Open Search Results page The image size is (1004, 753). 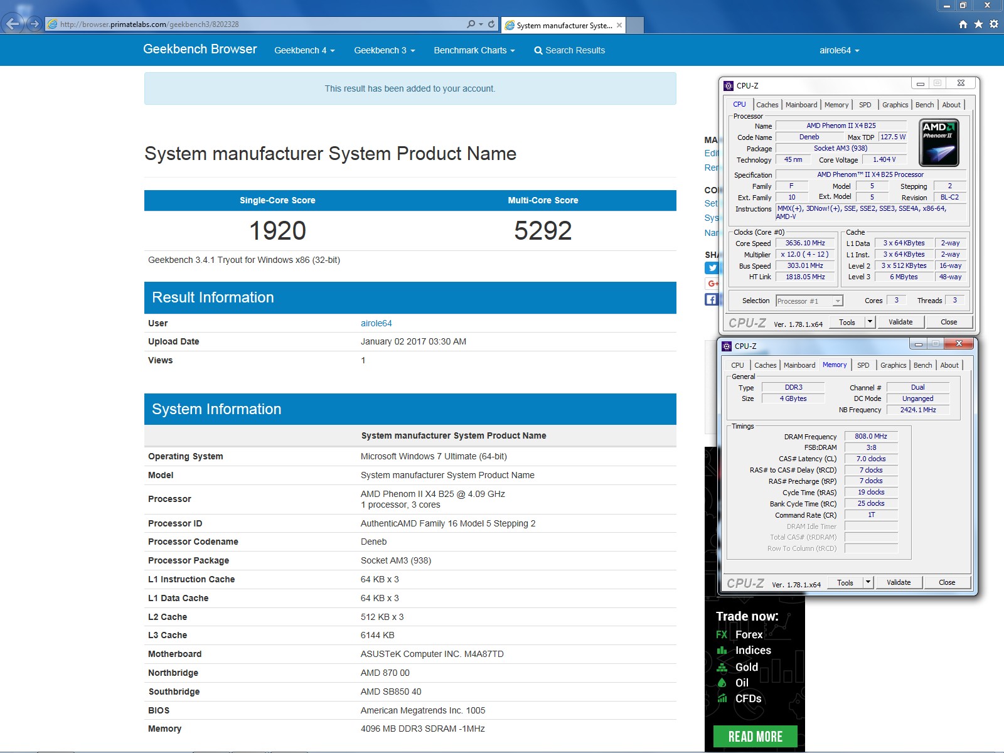point(569,50)
